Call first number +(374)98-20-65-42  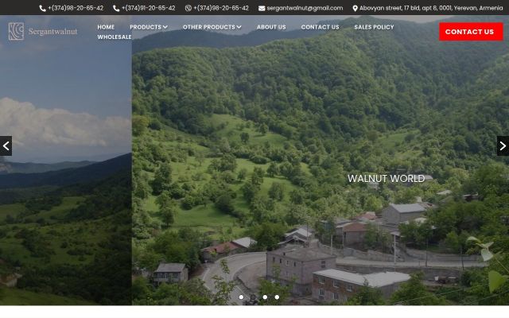coord(76,8)
